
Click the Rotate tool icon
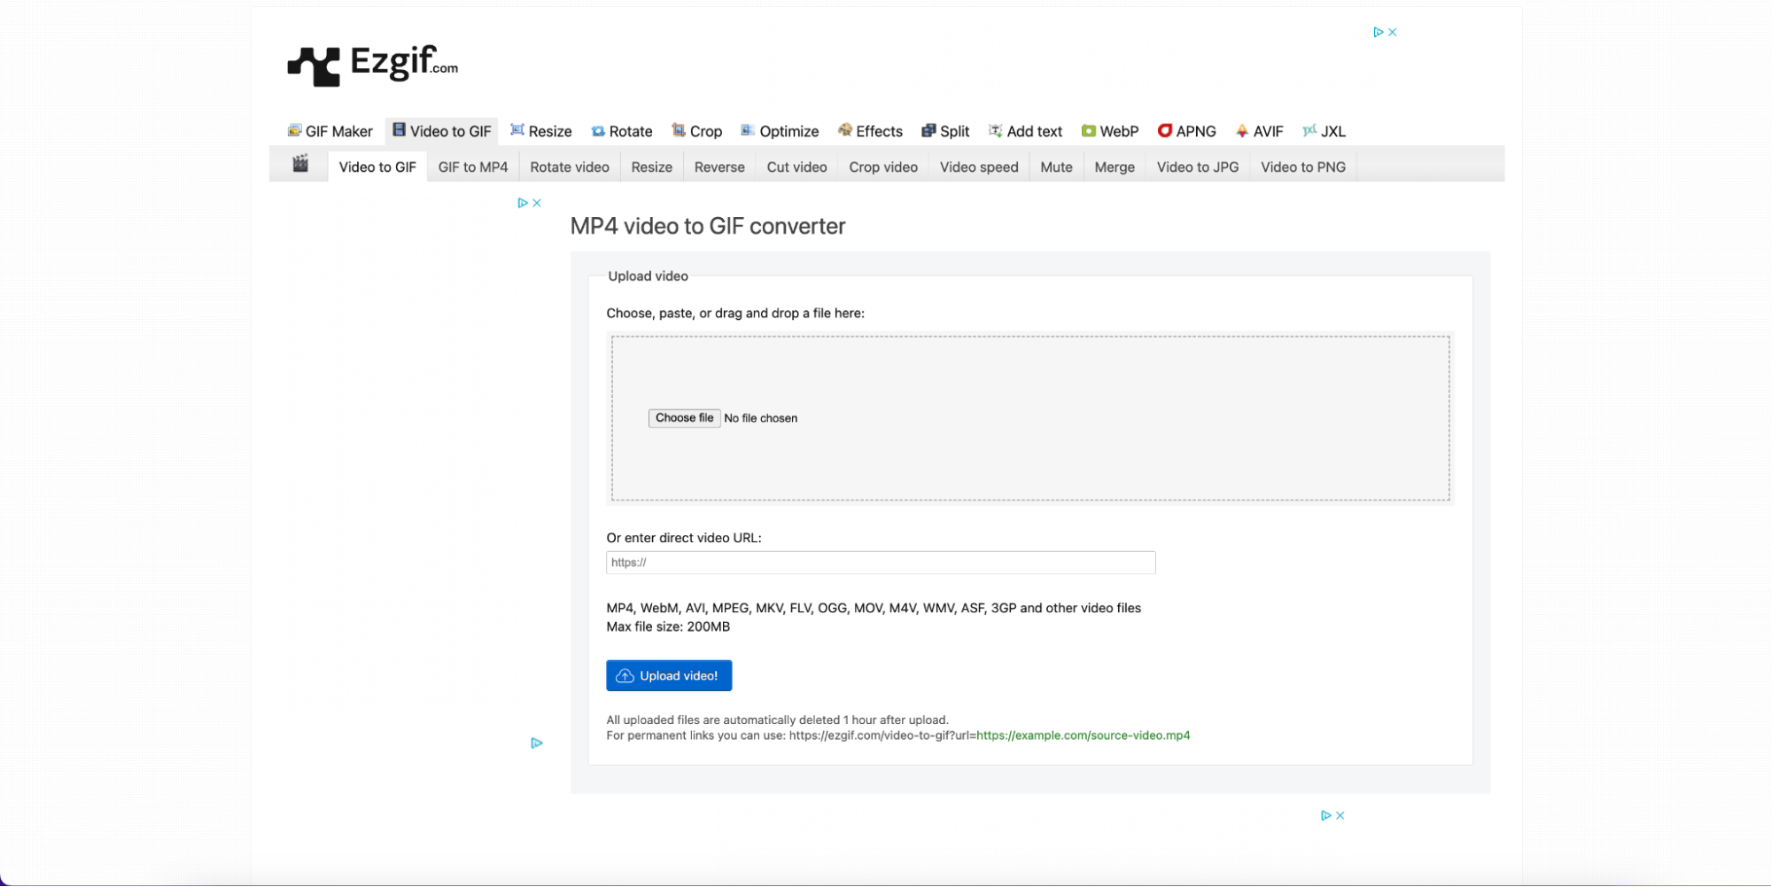(x=598, y=131)
